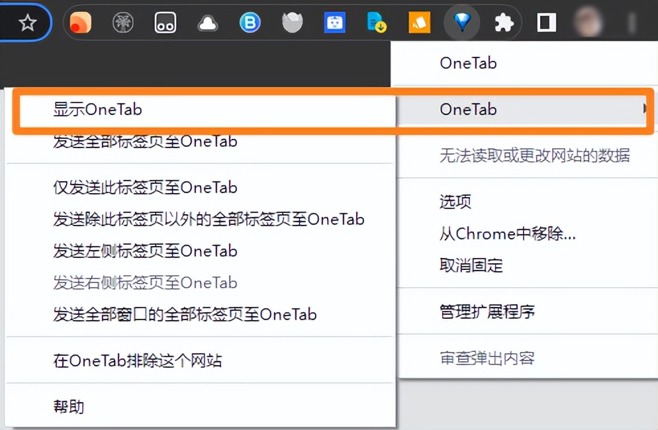Open the blurred profile avatar

coord(589,22)
